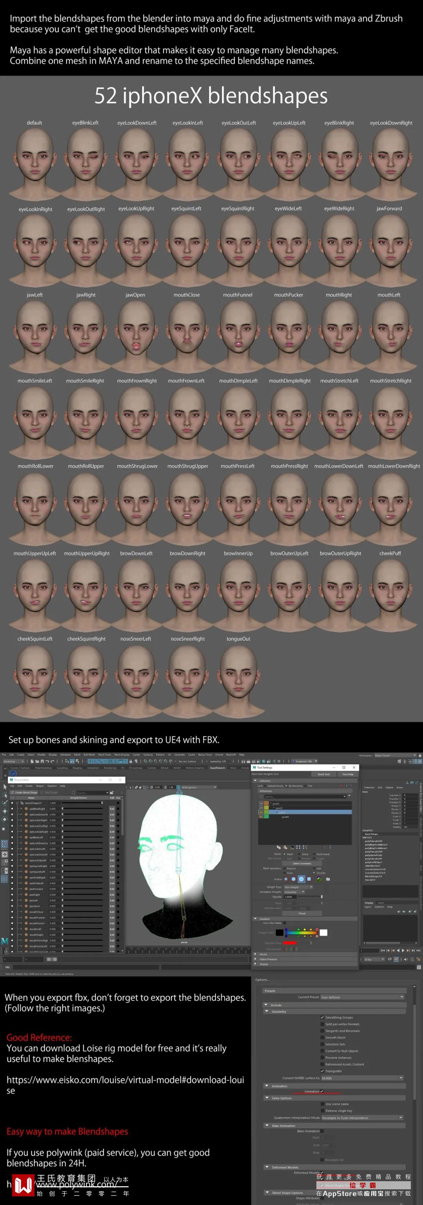423x1205 pixels.
Task: Choose the Gaussian brush profile icon
Action: [x=286, y=879]
